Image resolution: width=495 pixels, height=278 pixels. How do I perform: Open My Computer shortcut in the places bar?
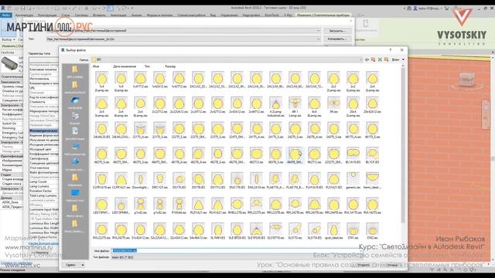[x=75, y=149]
